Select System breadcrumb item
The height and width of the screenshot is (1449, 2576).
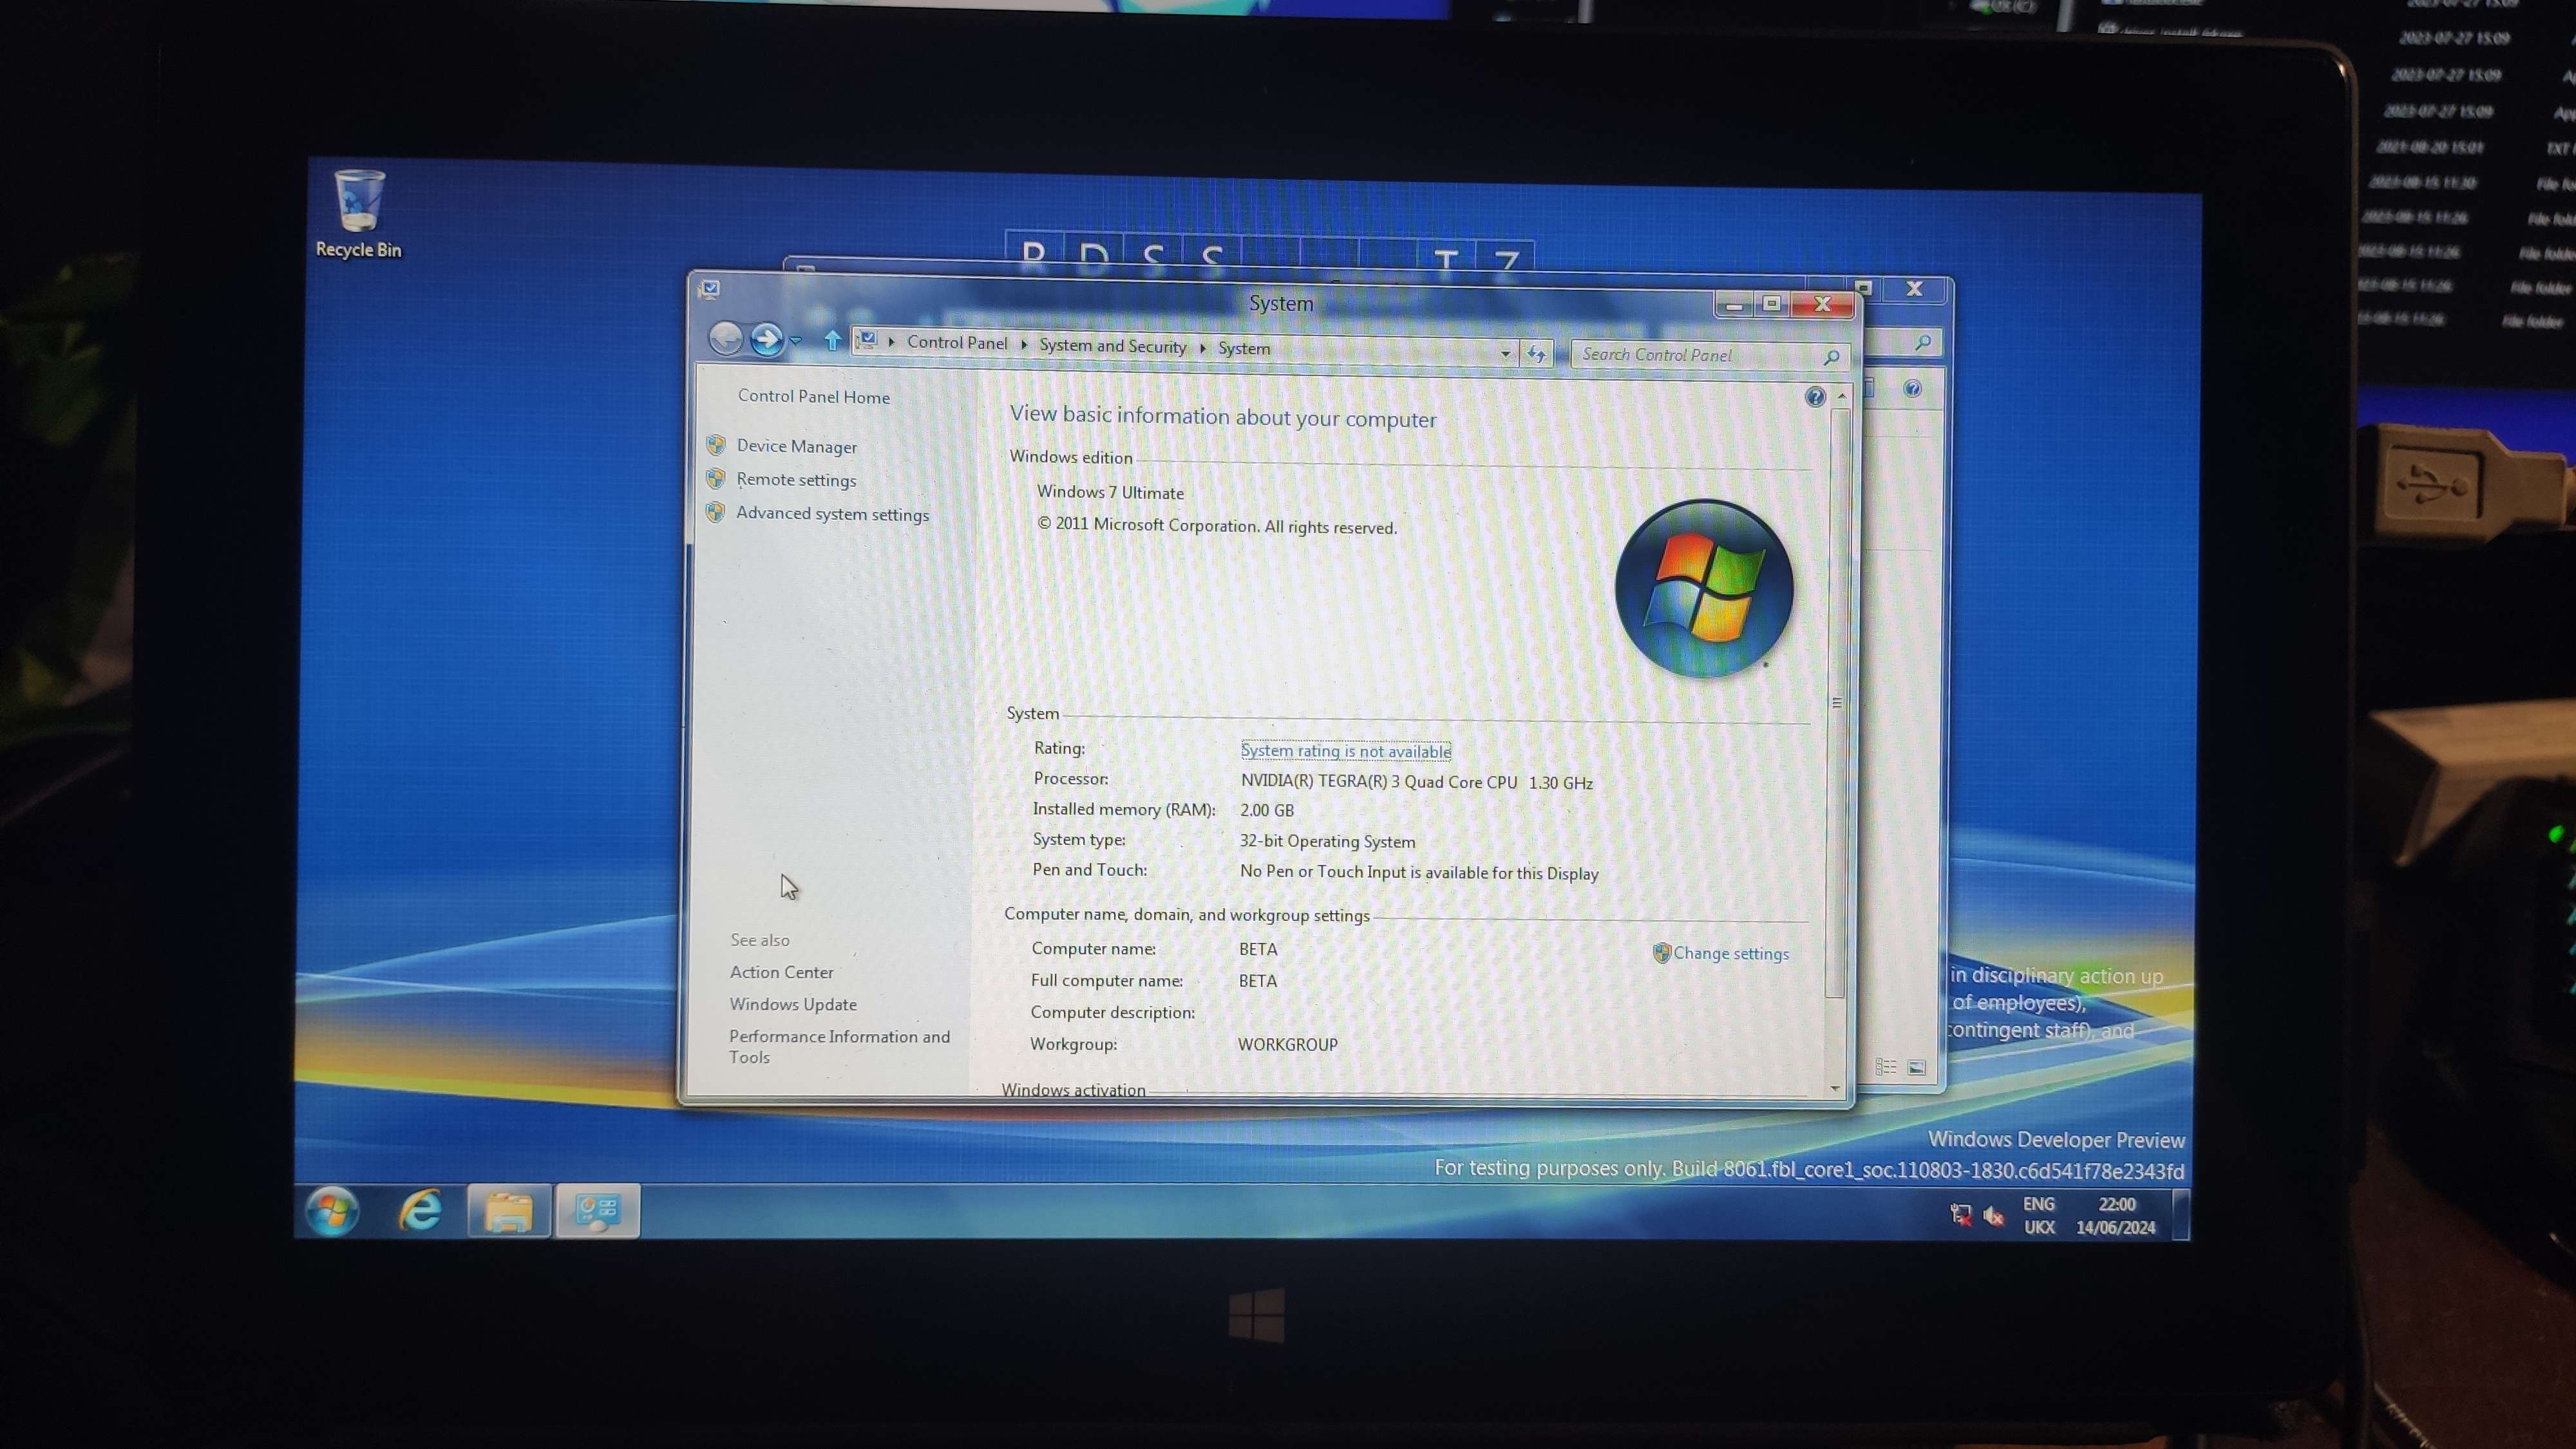(1243, 348)
